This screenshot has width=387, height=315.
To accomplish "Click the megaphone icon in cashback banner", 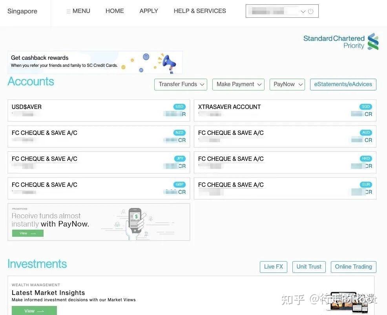I will pyautogui.click(x=168, y=63).
